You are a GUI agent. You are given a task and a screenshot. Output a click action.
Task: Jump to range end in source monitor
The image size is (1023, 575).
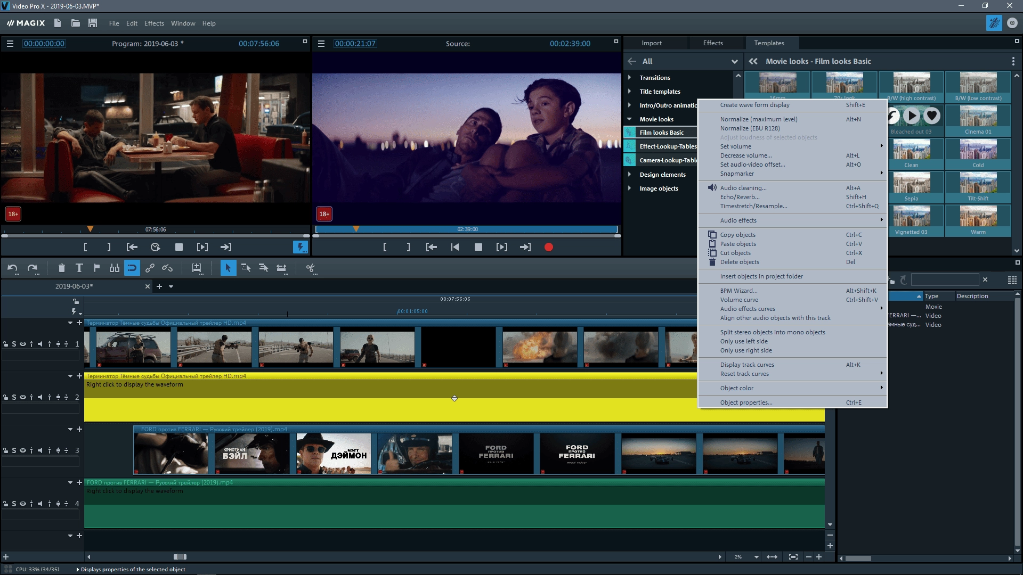tap(525, 247)
